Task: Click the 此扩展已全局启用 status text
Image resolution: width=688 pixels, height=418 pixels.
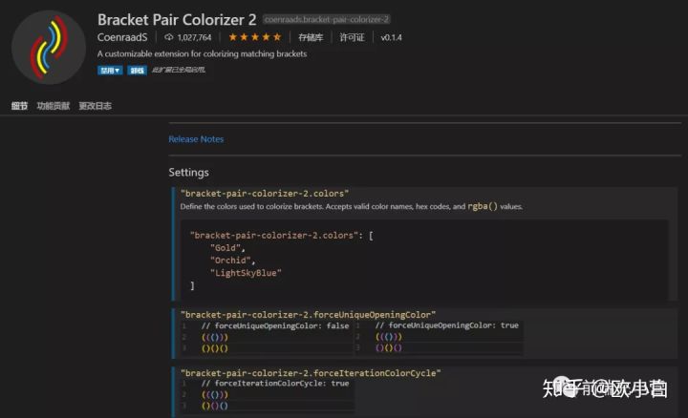Action: coord(178,70)
